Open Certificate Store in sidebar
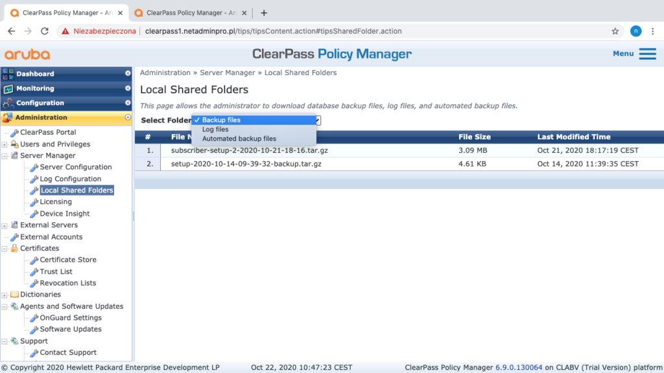 [68, 260]
